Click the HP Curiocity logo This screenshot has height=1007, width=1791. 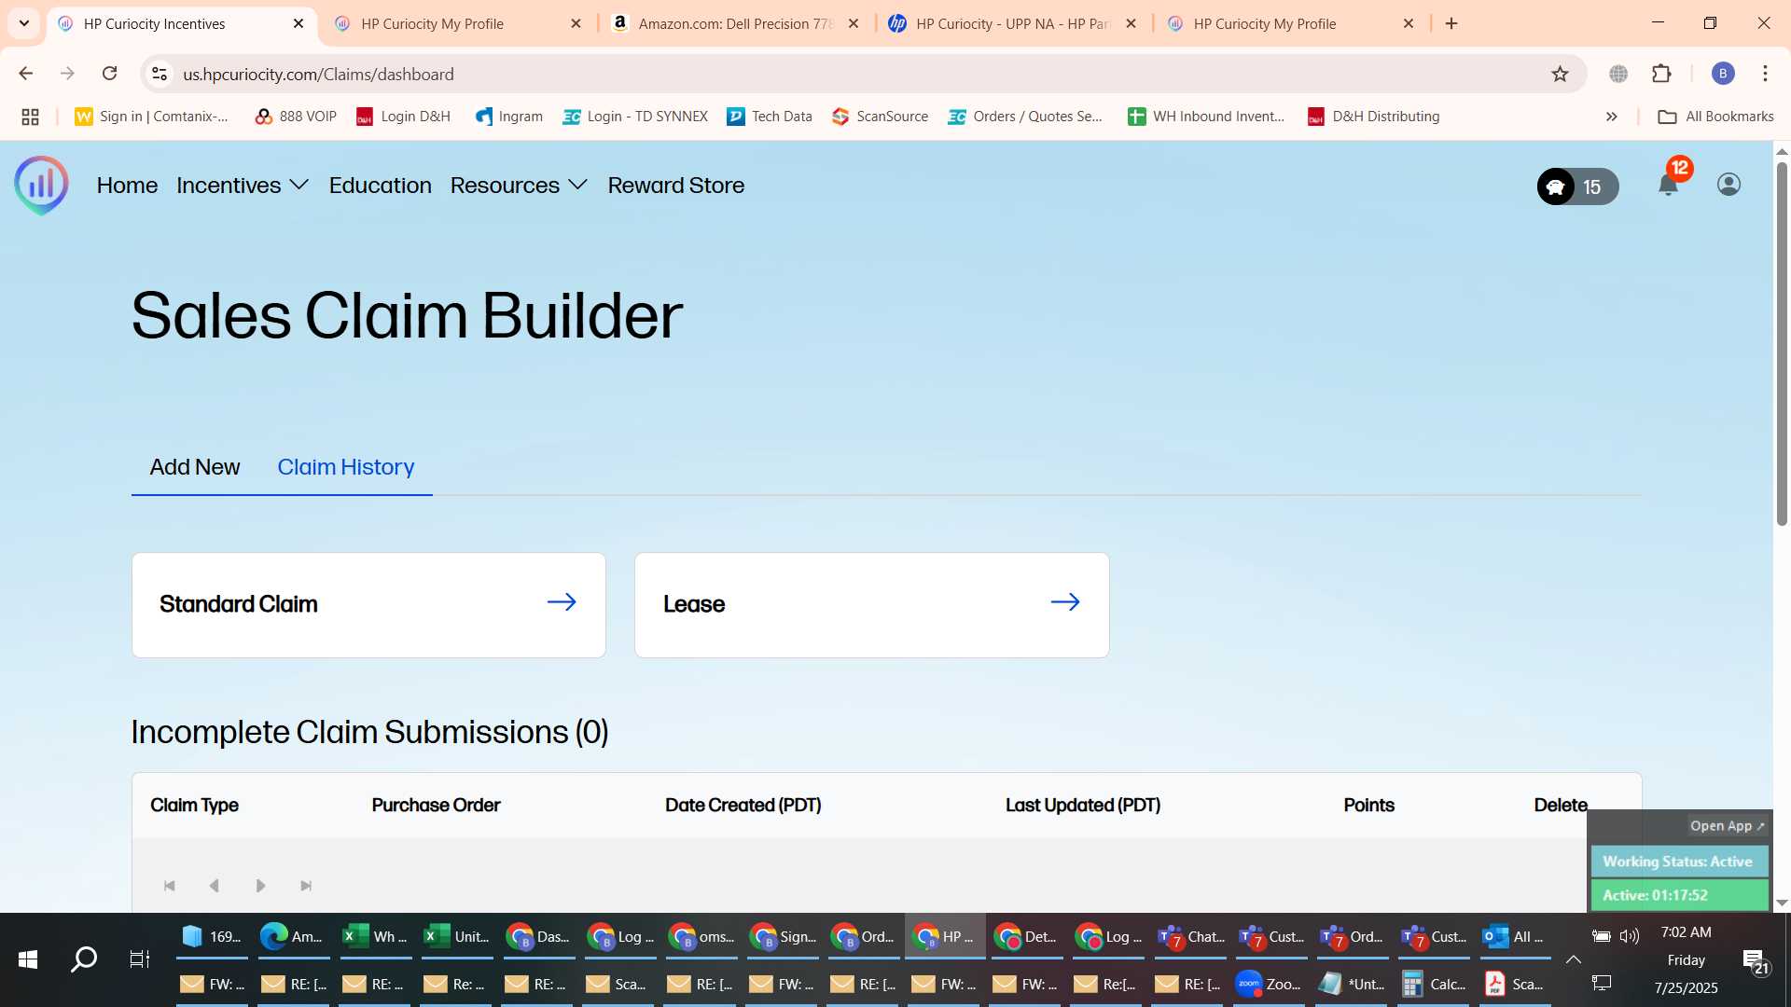tap(41, 186)
